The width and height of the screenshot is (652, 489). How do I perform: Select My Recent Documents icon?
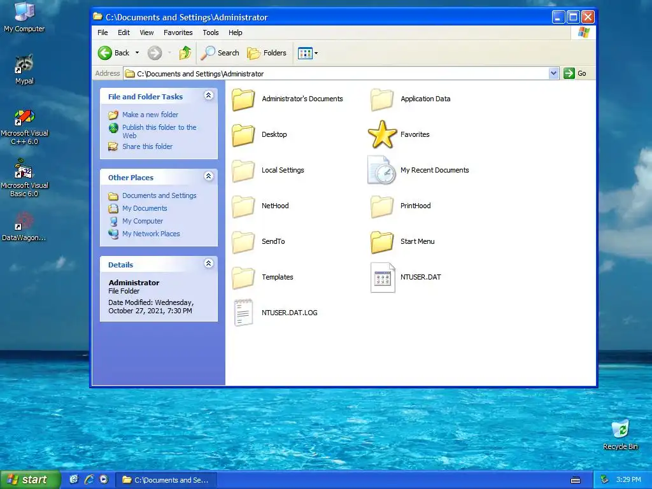(x=382, y=170)
